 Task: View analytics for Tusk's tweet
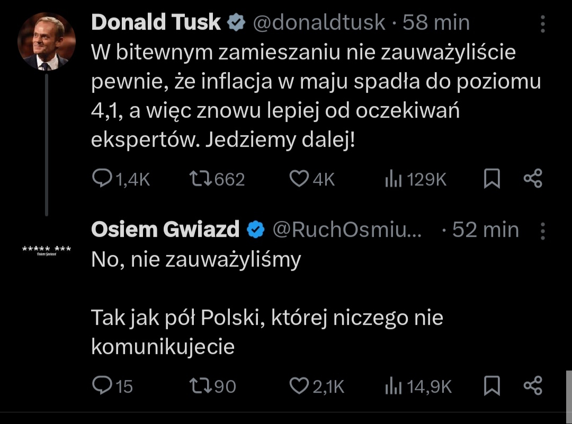(x=392, y=180)
